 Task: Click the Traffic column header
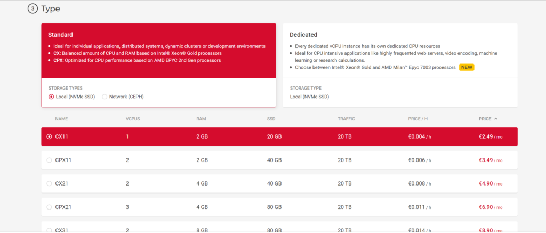click(x=346, y=119)
